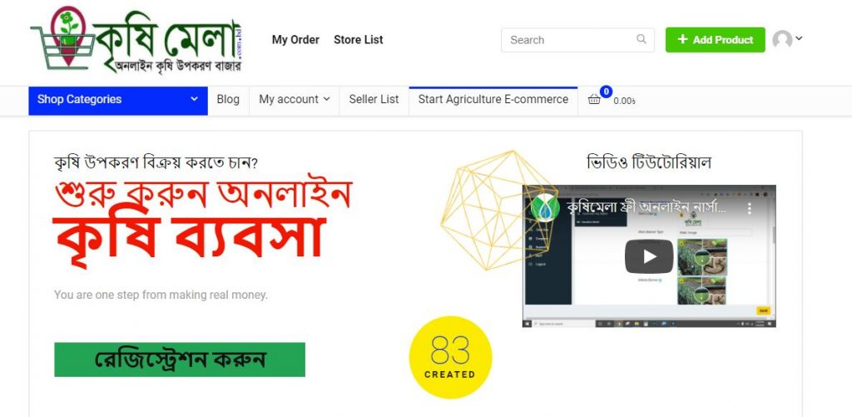852x417 pixels.
Task: Go to the Seller List page
Action: [x=374, y=100]
